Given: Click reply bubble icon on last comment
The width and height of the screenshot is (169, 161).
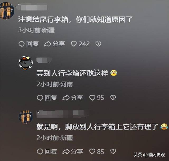Looking at the screenshot, I should tap(40, 151).
